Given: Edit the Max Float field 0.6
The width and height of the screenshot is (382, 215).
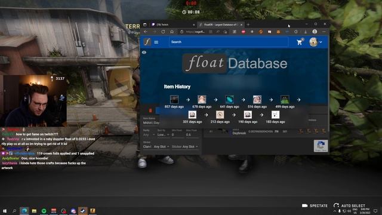Looking at the screenshot, I should (x=192, y=134).
